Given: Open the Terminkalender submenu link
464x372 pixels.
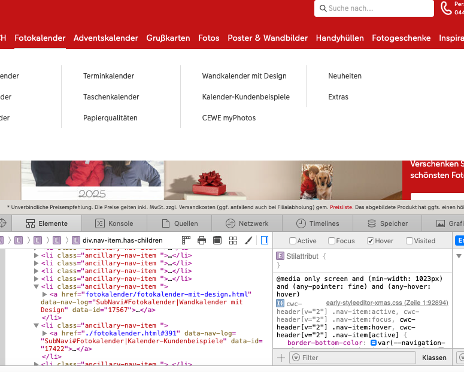Looking at the screenshot, I should pos(108,76).
